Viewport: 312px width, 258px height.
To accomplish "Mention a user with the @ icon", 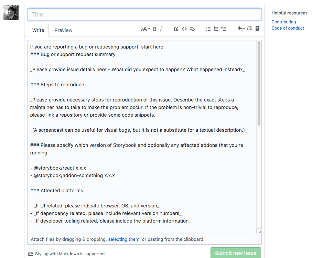I will tap(250, 29).
